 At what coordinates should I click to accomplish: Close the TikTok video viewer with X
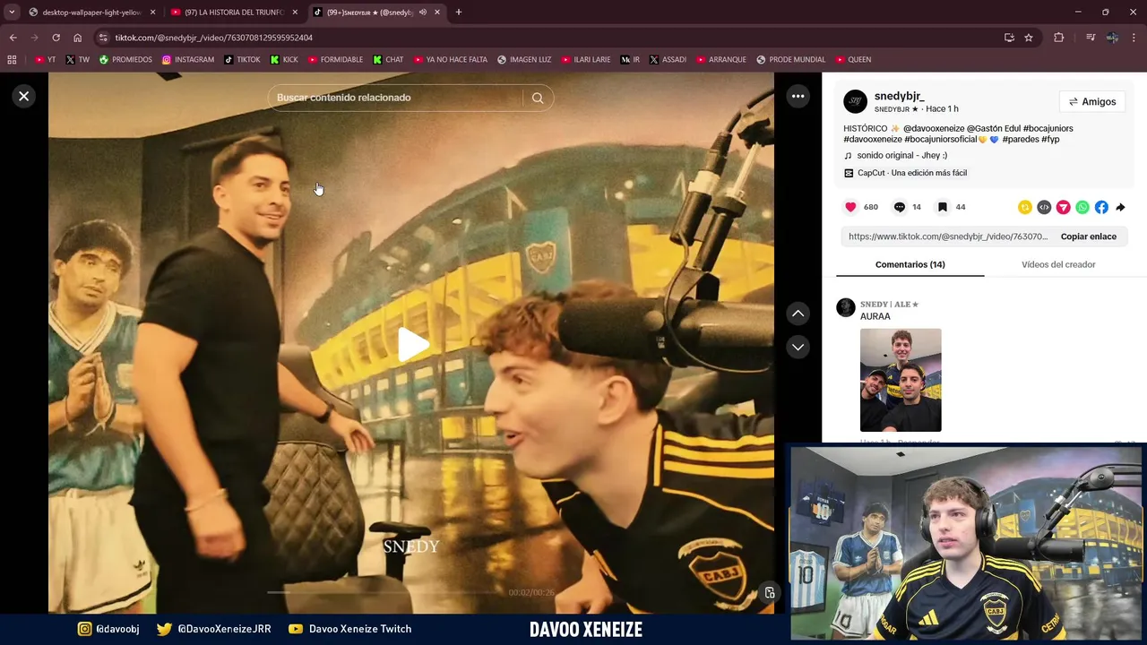click(24, 96)
